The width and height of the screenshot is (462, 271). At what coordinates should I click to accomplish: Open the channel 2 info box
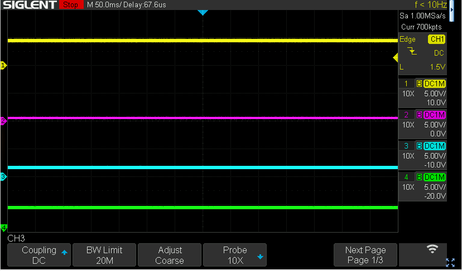[422, 124]
